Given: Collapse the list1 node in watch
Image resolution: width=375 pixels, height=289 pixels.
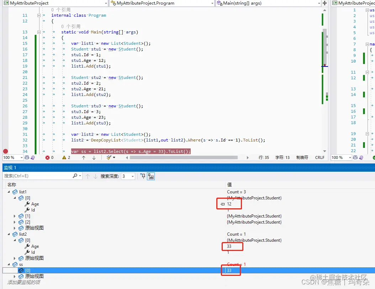Looking at the screenshot, I should click(9, 192).
